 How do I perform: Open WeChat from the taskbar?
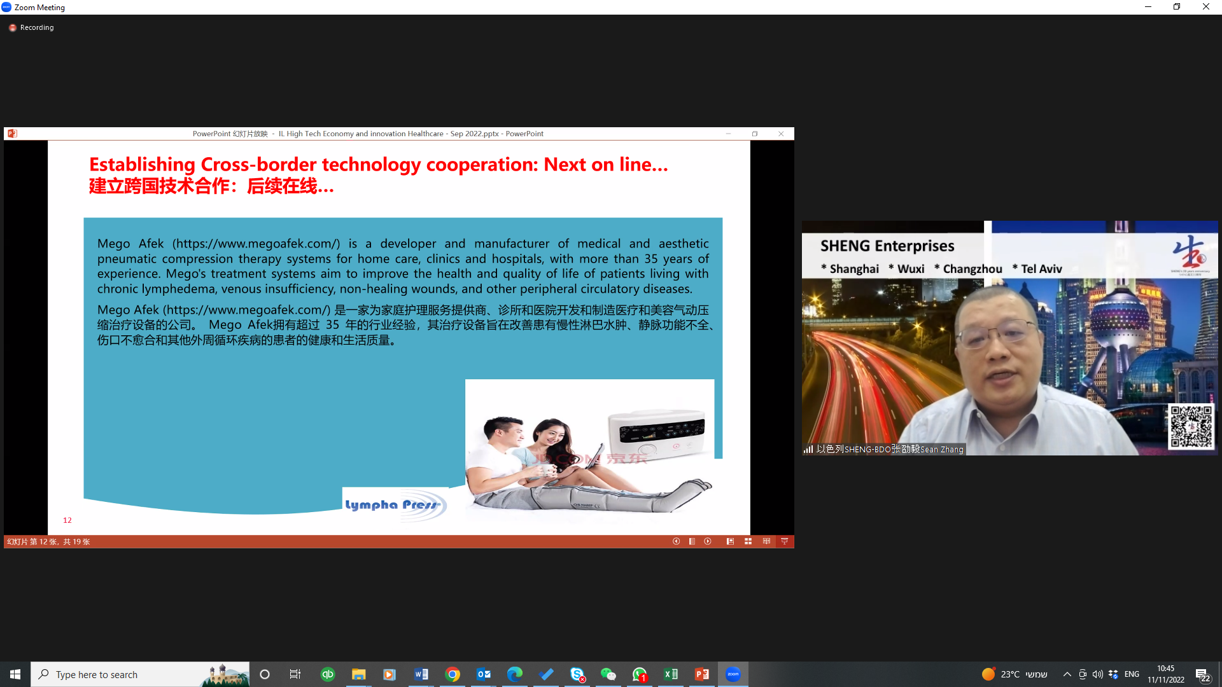coord(608,674)
